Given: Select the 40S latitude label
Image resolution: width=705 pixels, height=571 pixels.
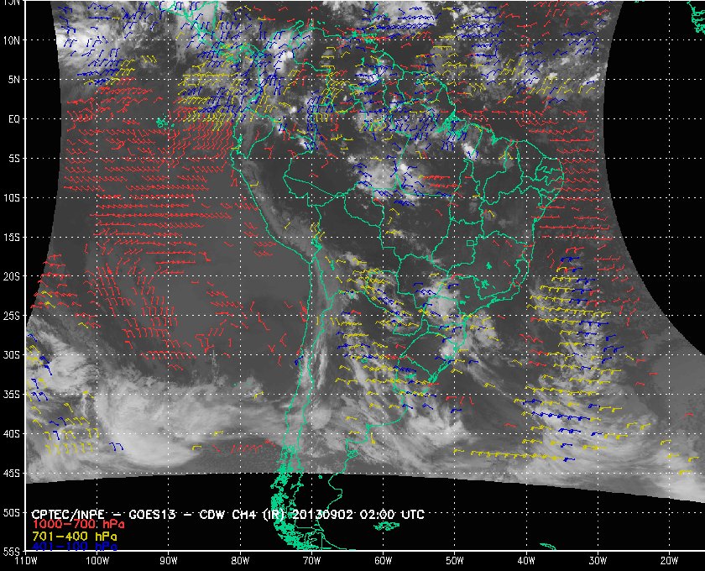Looking at the screenshot, I should point(12,434).
